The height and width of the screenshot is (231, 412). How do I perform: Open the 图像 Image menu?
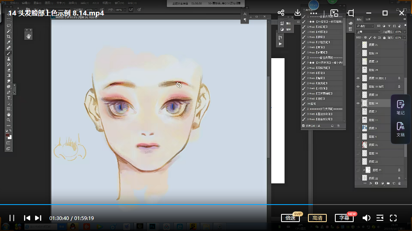[x=37, y=3]
